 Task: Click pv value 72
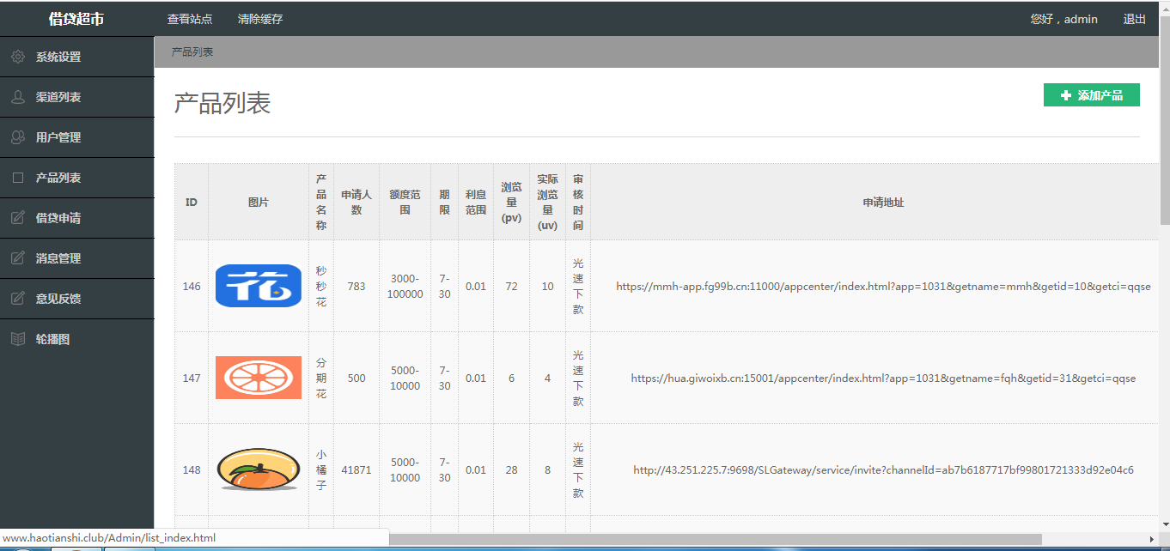(512, 287)
